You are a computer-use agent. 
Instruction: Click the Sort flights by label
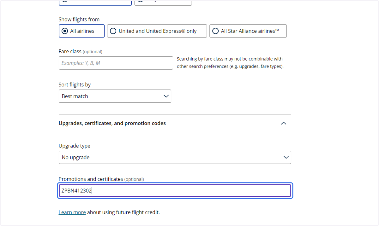click(75, 84)
